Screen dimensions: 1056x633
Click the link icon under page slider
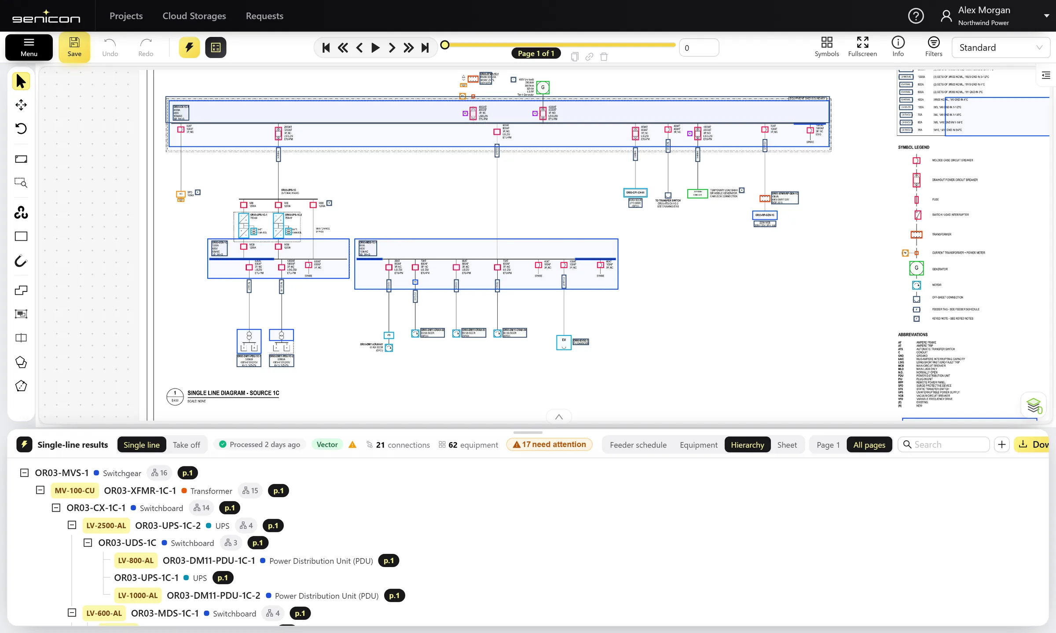click(589, 57)
